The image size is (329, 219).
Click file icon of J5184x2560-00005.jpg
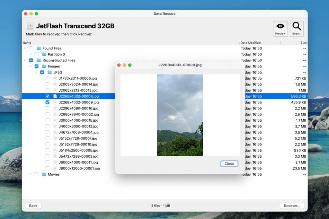click(x=55, y=150)
